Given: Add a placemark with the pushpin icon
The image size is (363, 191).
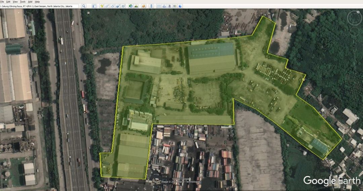Looking at the screenshot, I should point(102,6).
